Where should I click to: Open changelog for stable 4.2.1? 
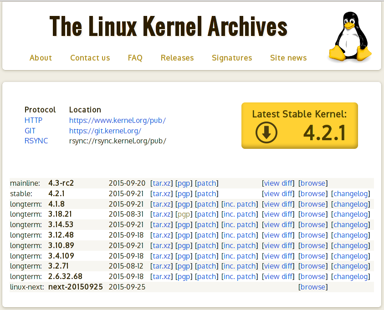350,193
